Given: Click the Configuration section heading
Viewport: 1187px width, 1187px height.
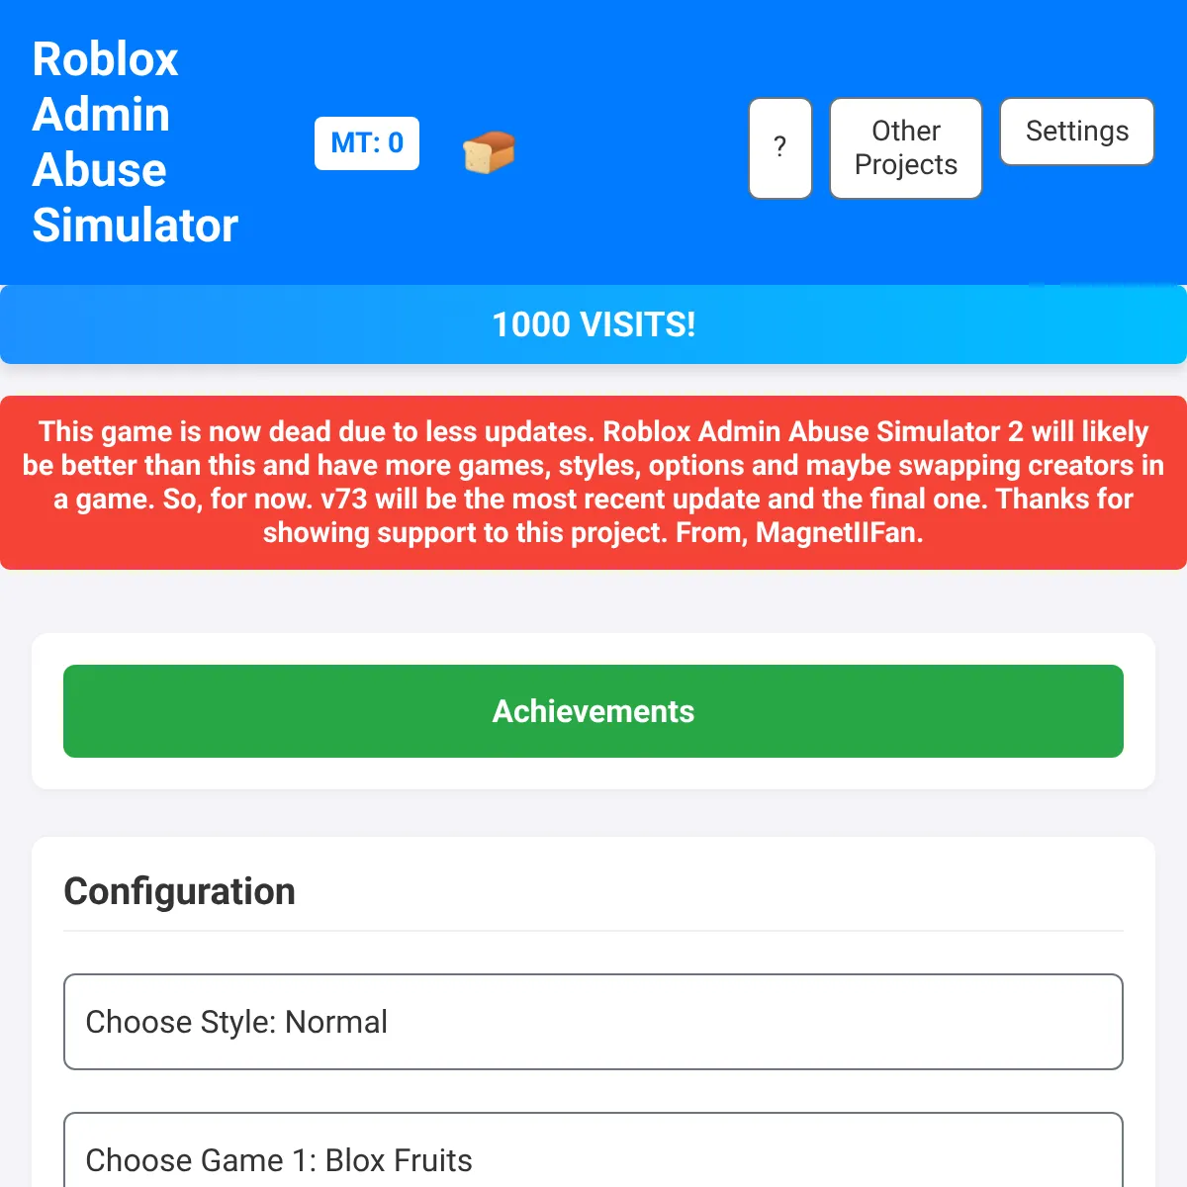Looking at the screenshot, I should (x=179, y=890).
